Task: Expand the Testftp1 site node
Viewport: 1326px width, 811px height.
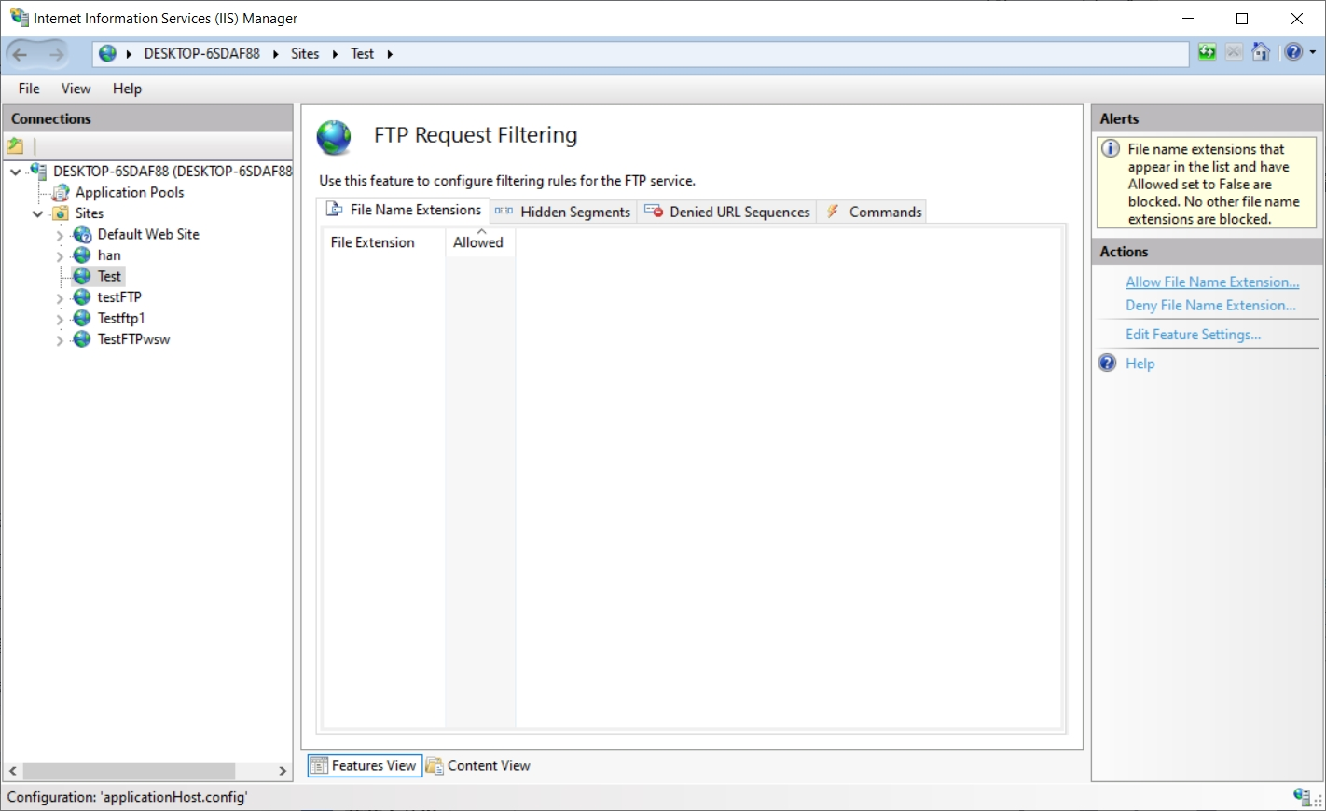Action: [60, 319]
